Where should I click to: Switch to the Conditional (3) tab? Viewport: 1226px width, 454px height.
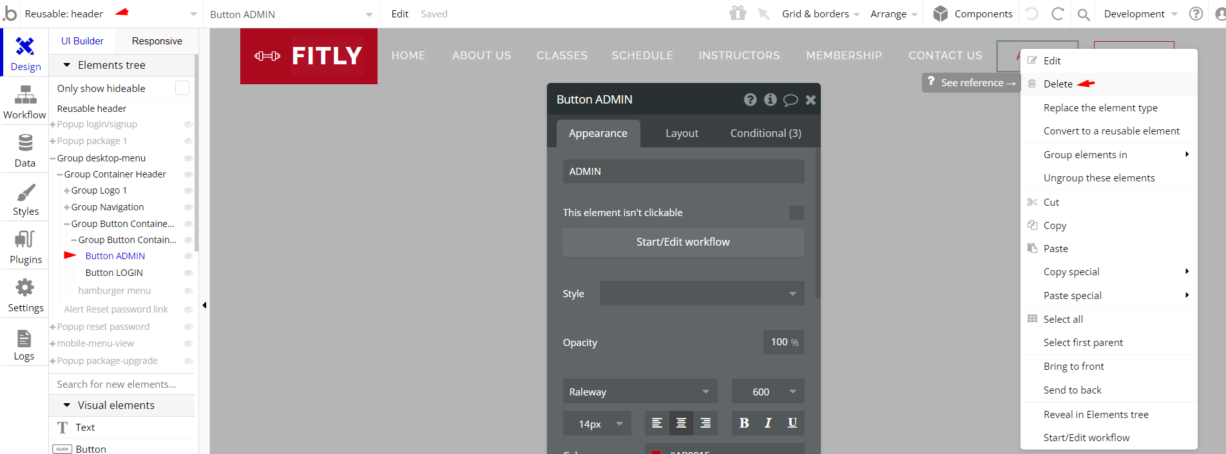[x=765, y=133]
